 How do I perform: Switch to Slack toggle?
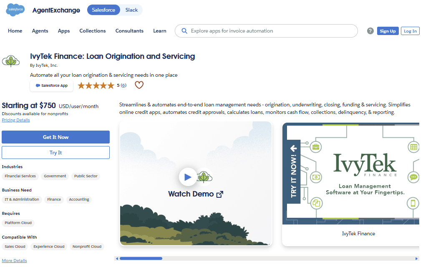coord(131,10)
